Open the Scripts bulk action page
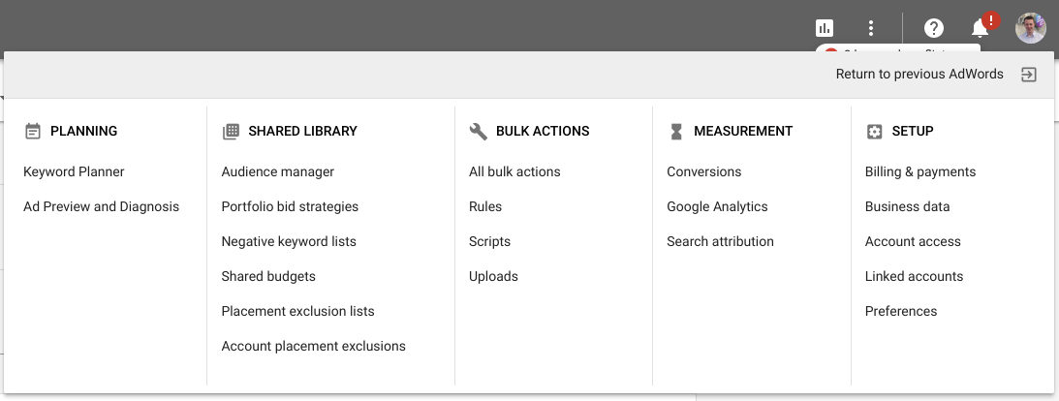Image resolution: width=1059 pixels, height=401 pixels. coord(489,241)
